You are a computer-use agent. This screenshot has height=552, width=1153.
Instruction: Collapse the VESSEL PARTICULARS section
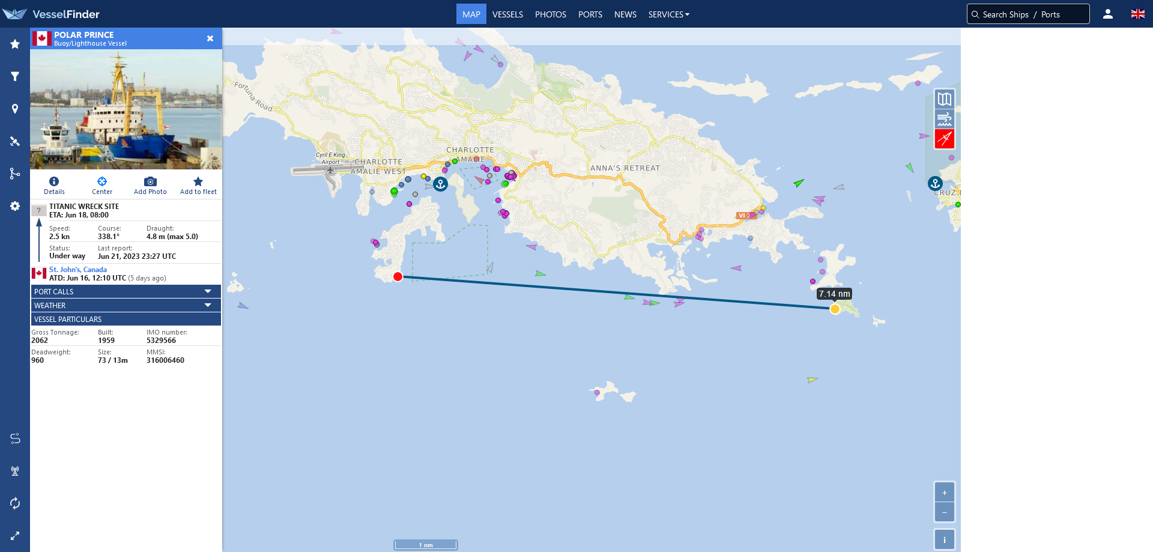[x=126, y=319]
